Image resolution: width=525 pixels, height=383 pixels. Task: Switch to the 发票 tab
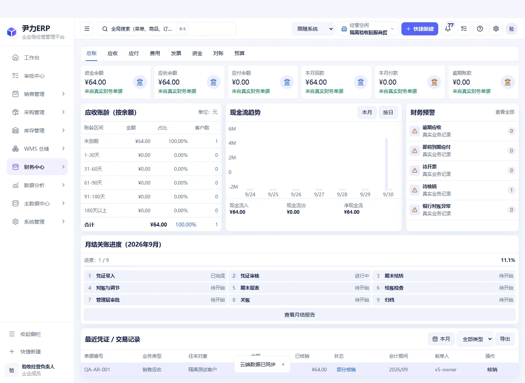tap(176, 53)
